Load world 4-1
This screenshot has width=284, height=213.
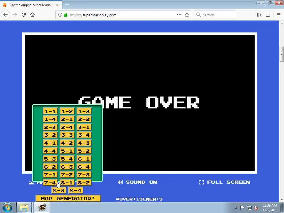click(50, 143)
